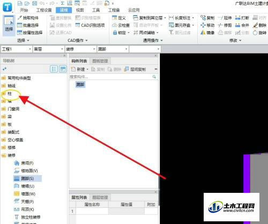Image resolution: width=268 pixels, height=224 pixels.
Task: Open CAD识别选项 (CAD recognition options)
Action: point(90,25)
